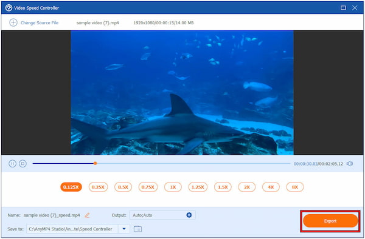Set speed to 8X
This screenshot has height=239, width=365.
295,187
